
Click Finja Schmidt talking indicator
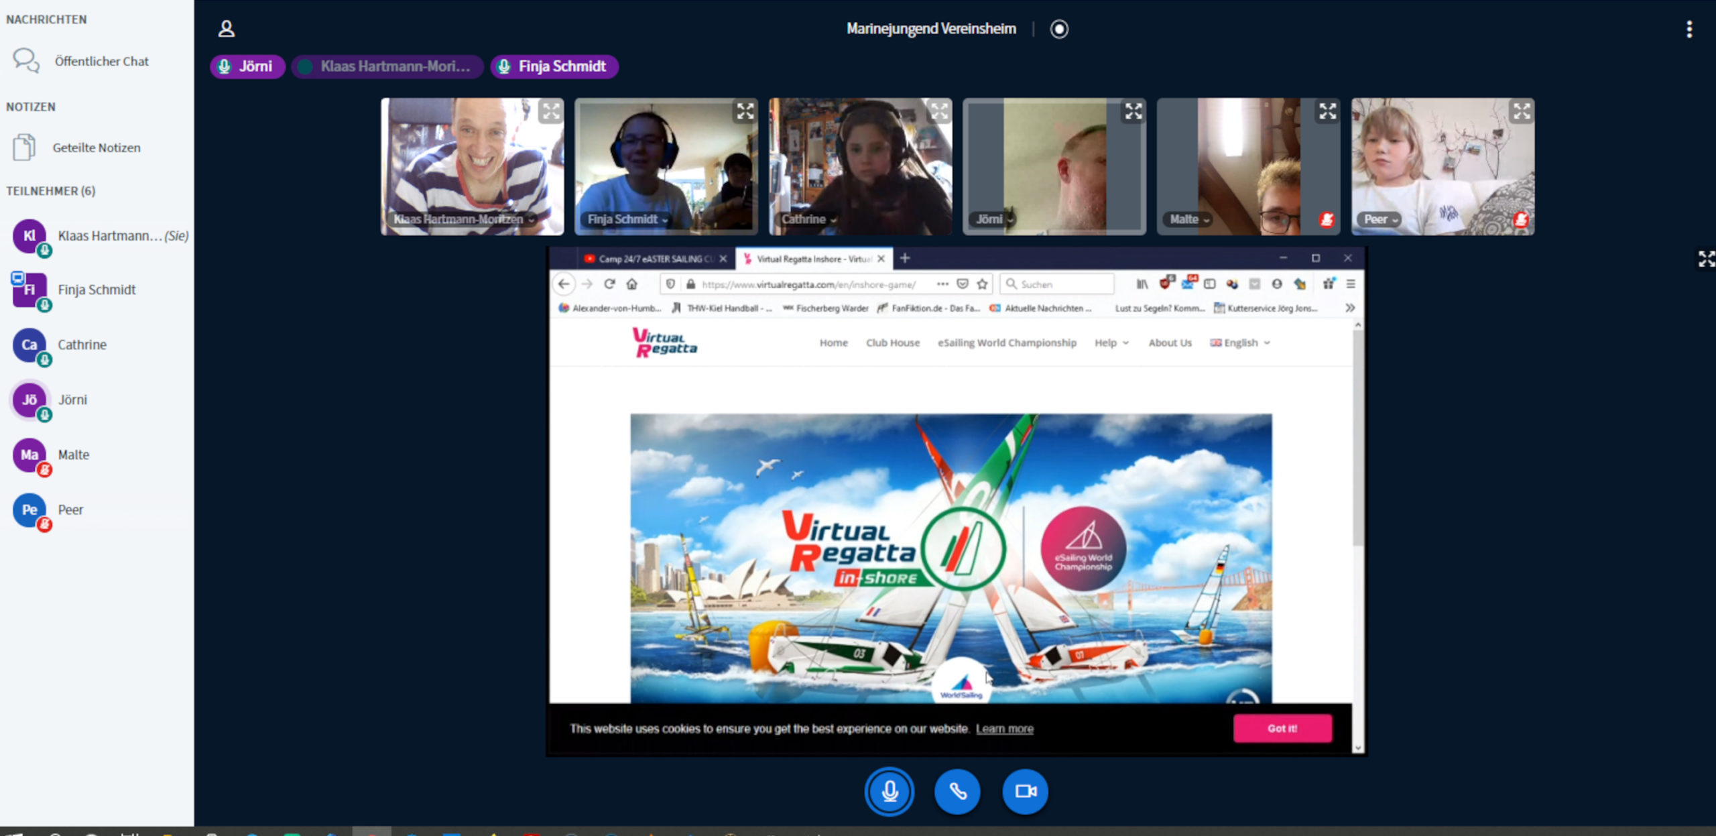554,66
